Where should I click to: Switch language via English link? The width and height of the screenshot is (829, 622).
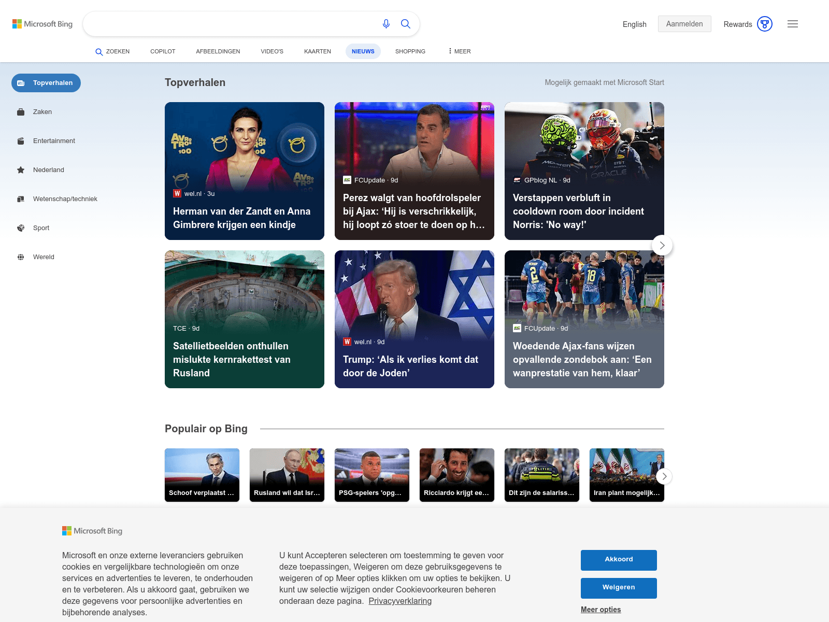pyautogui.click(x=635, y=24)
